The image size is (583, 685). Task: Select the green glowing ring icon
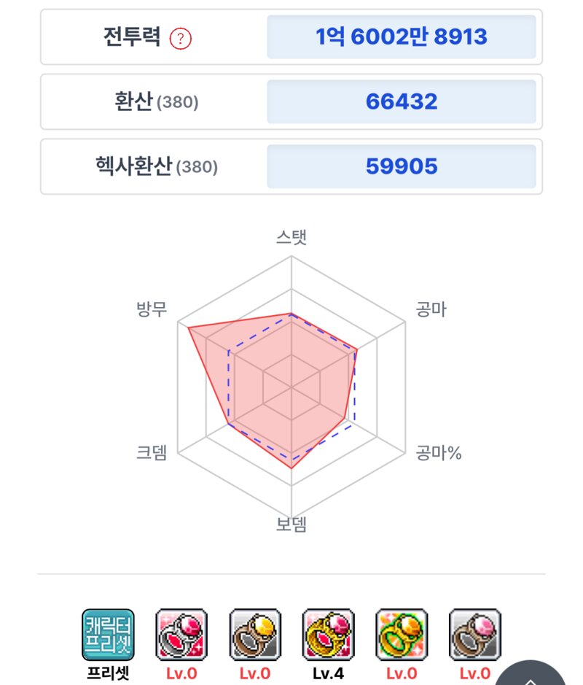402,635
